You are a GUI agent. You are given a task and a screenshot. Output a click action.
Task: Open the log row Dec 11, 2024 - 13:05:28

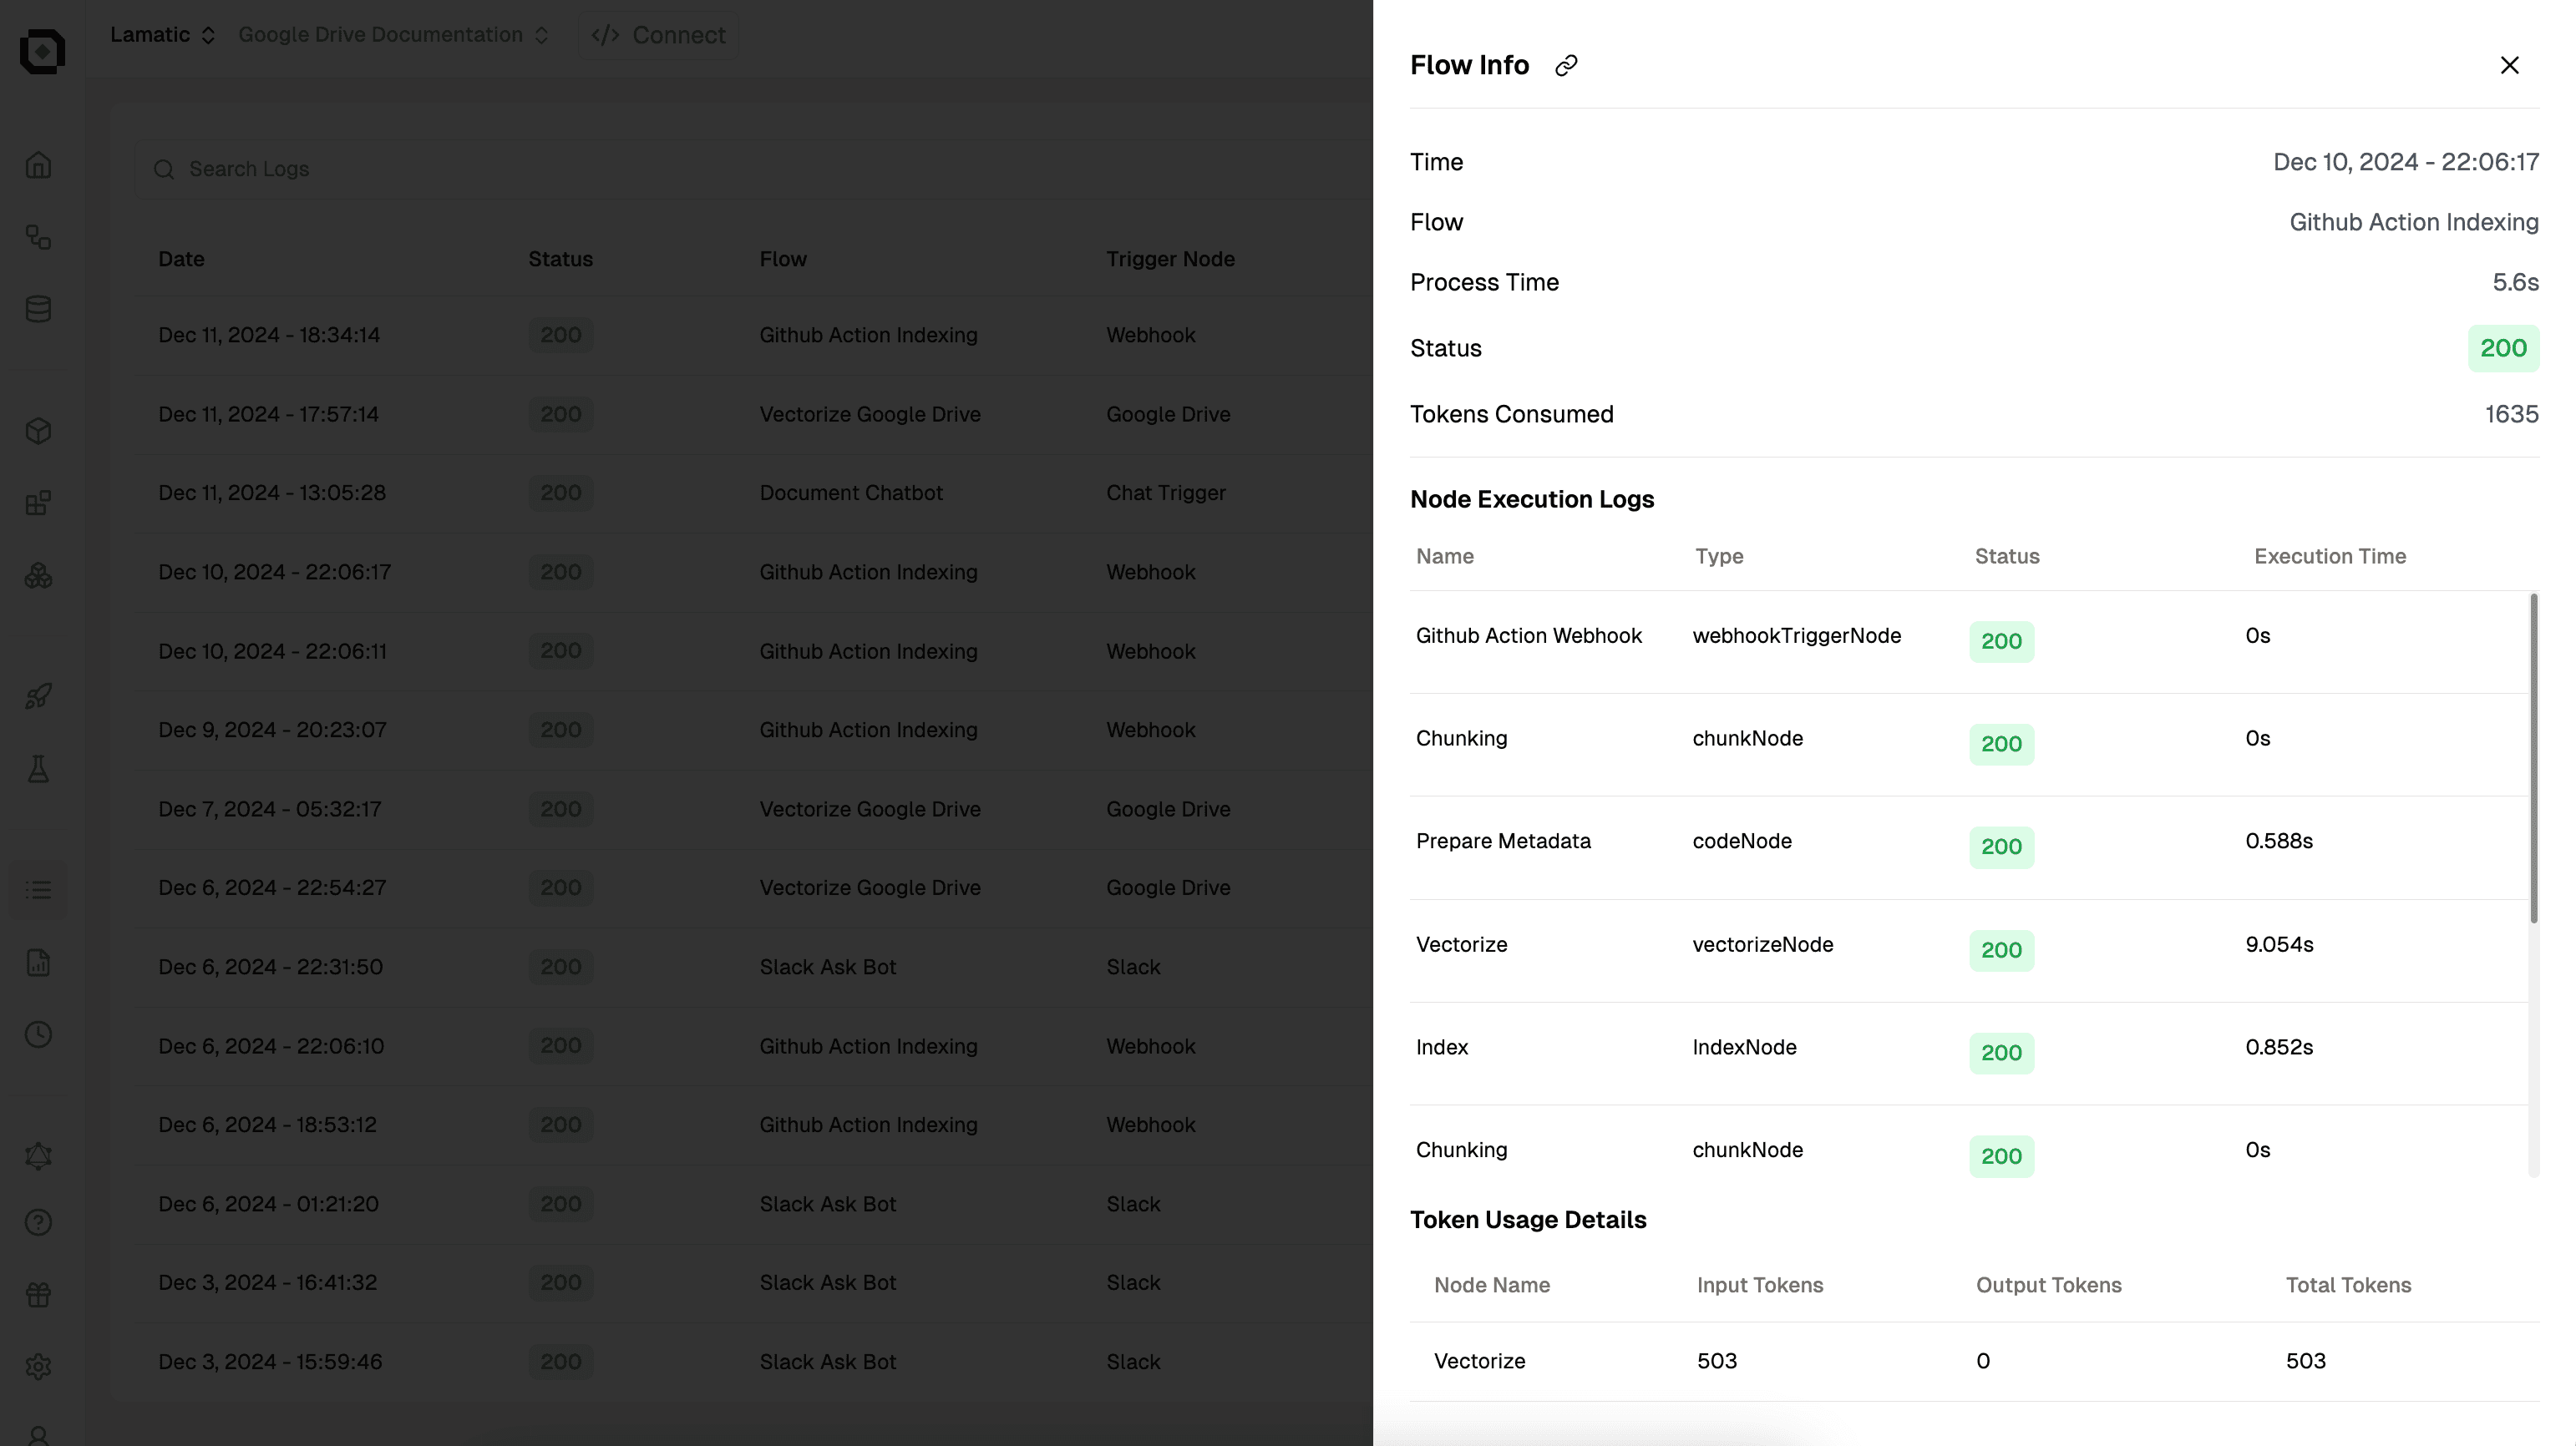[755, 493]
